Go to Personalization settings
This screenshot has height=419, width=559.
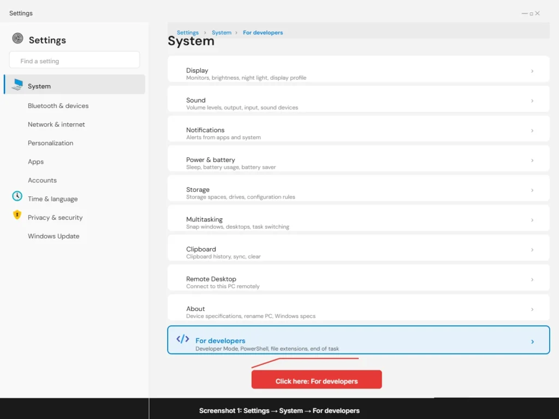click(x=50, y=143)
